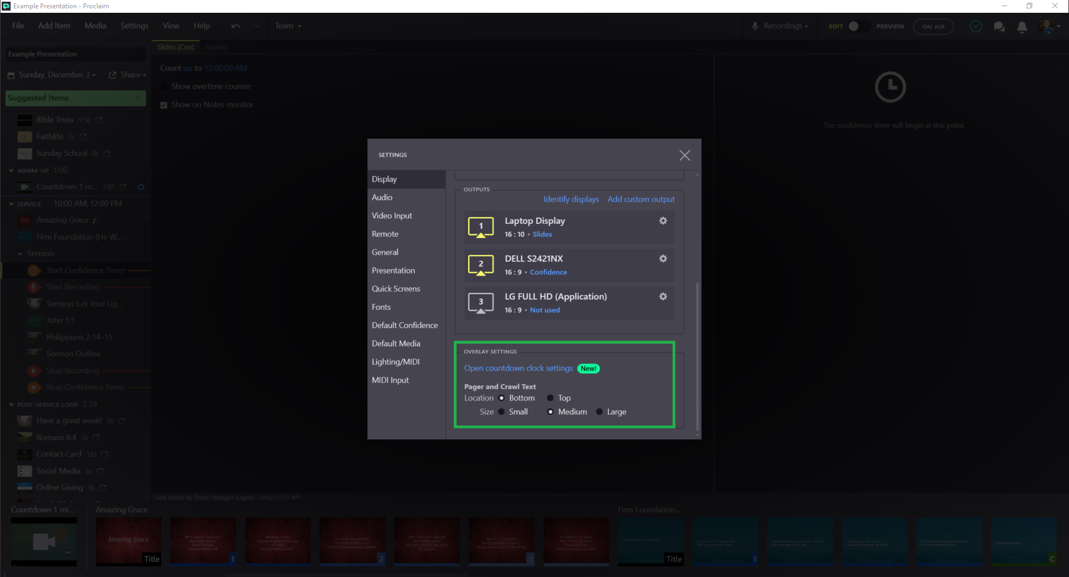Set Pager and Crawl Text location to Top
Image resolution: width=1069 pixels, height=577 pixels.
click(x=550, y=398)
